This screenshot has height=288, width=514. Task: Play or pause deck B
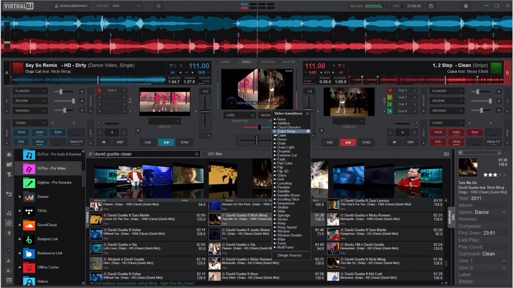[x=348, y=143]
